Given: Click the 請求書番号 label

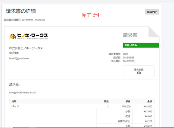Looking at the screenshot, I should [x=115, y=54].
